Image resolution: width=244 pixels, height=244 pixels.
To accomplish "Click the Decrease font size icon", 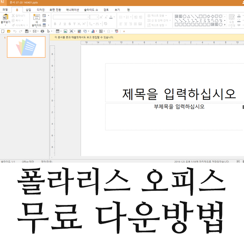I will tap(106, 17).
